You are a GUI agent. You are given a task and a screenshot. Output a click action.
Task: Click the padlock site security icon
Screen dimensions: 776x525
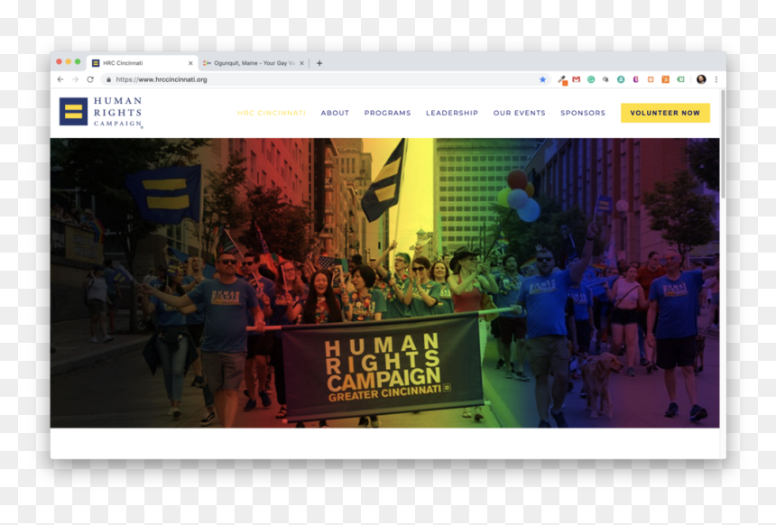point(108,79)
